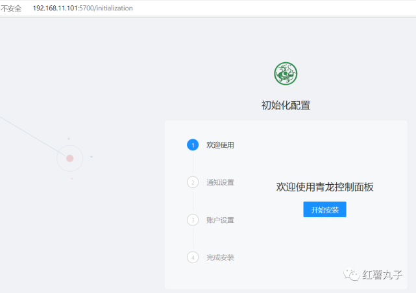Click the 欢迎使用青龙控制面板 welcome text

[324, 187]
